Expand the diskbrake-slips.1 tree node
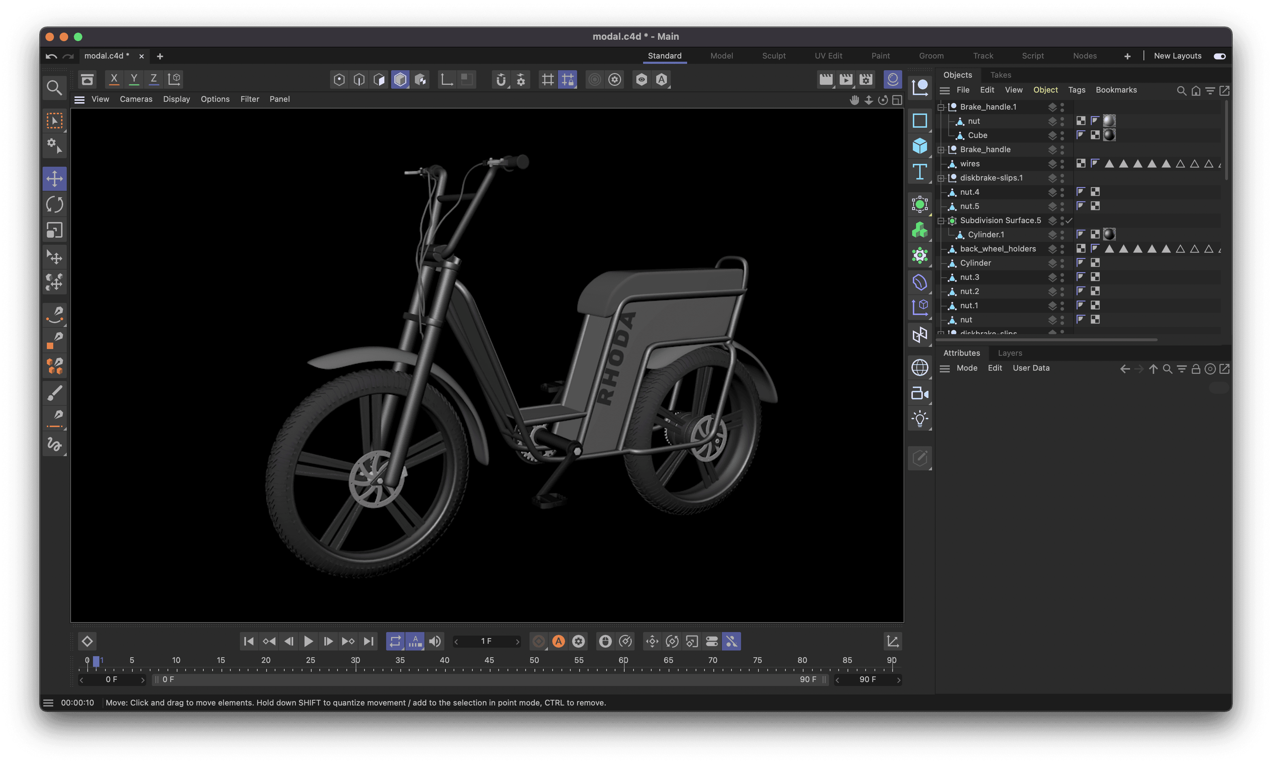Image resolution: width=1272 pixels, height=764 pixels. [x=941, y=178]
